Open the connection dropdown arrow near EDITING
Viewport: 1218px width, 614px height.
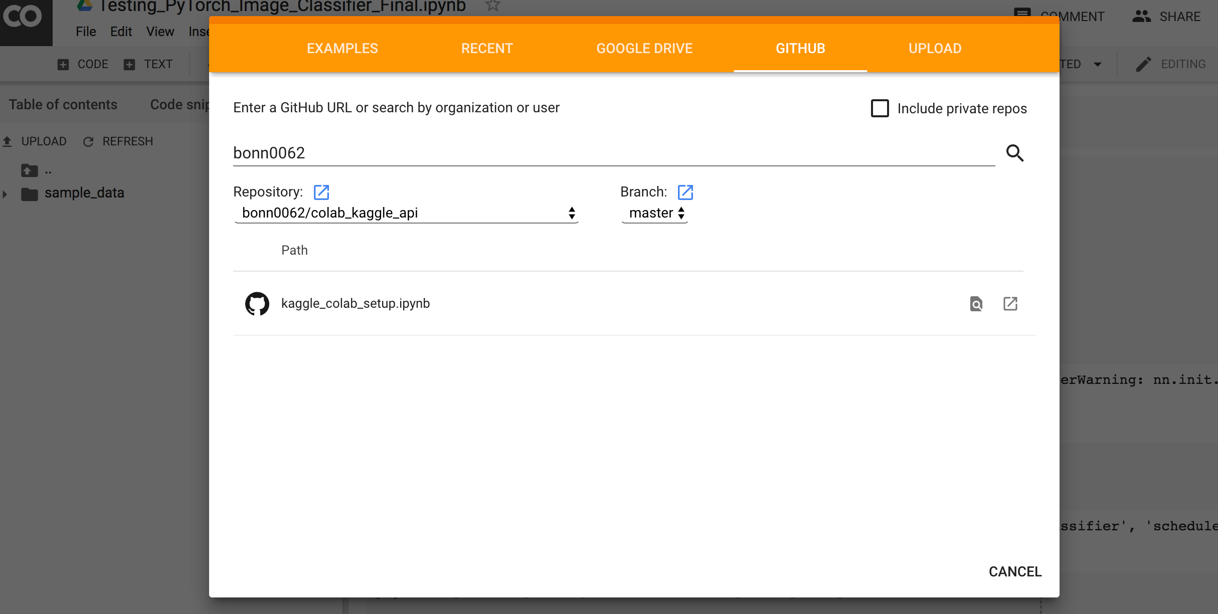click(x=1098, y=64)
